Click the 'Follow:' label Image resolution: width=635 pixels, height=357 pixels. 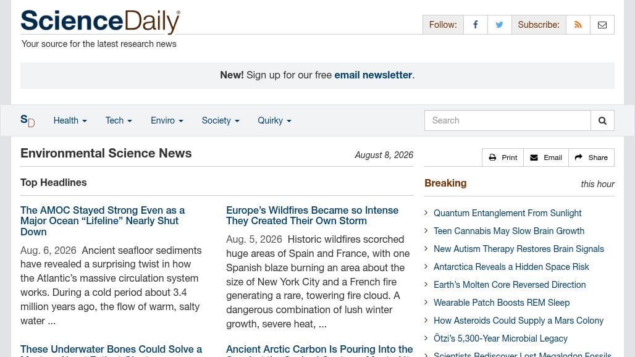[443, 25]
